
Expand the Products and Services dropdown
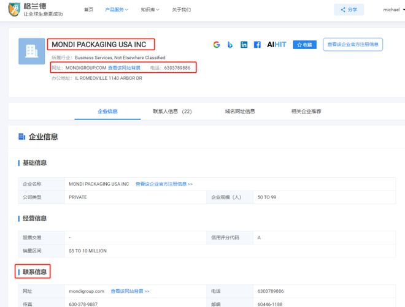tap(117, 10)
